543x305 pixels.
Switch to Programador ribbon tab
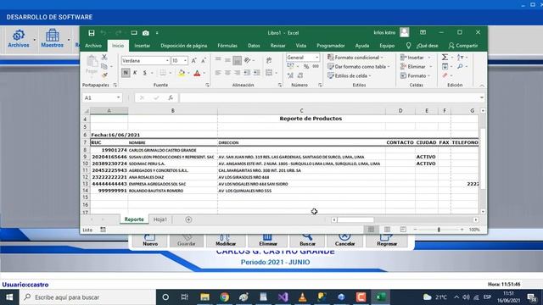coord(331,46)
